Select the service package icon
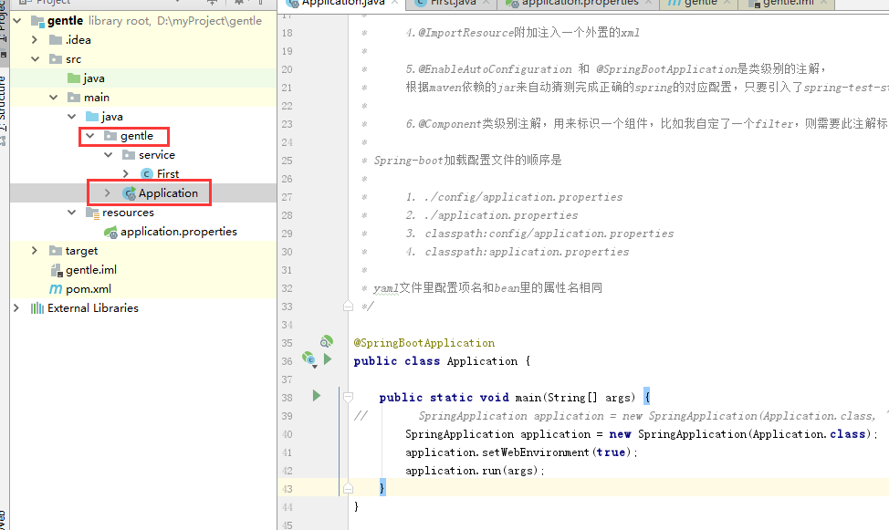Viewport: 889px width, 530px height. coord(128,155)
